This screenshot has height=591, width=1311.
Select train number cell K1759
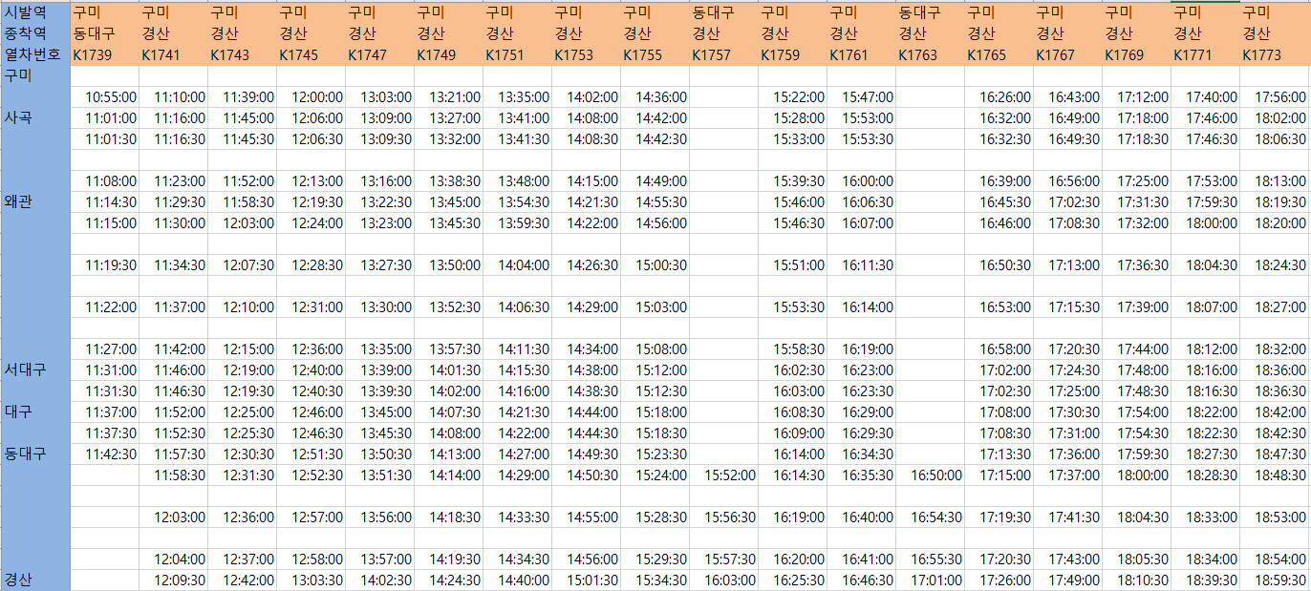793,54
